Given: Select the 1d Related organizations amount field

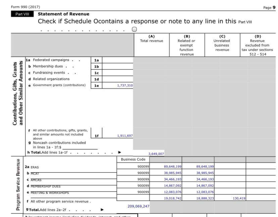Looking at the screenshot, I should 118,79.
